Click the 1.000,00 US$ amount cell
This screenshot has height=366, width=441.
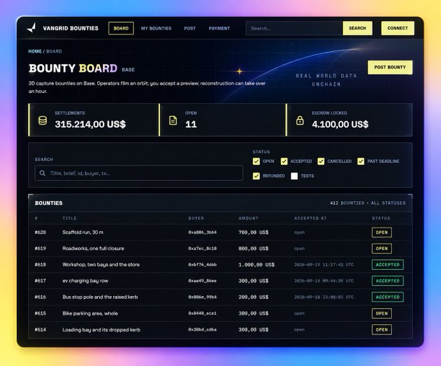click(257, 265)
